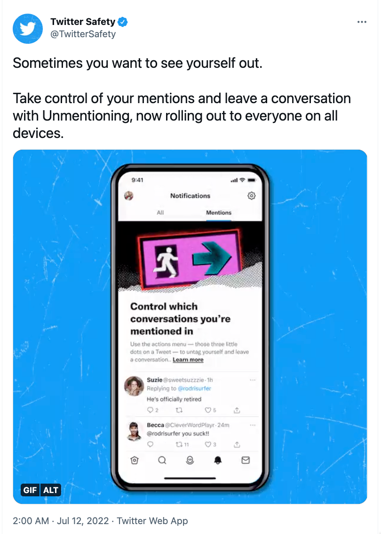Screen dimensions: 381x534
Task: Open the @TwitterSafety handle link
Action: [83, 34]
